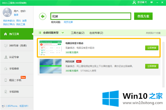This screenshot has width=166, height=110.
Task: Open 我的订单(0) link
Action: [x=9, y=24]
